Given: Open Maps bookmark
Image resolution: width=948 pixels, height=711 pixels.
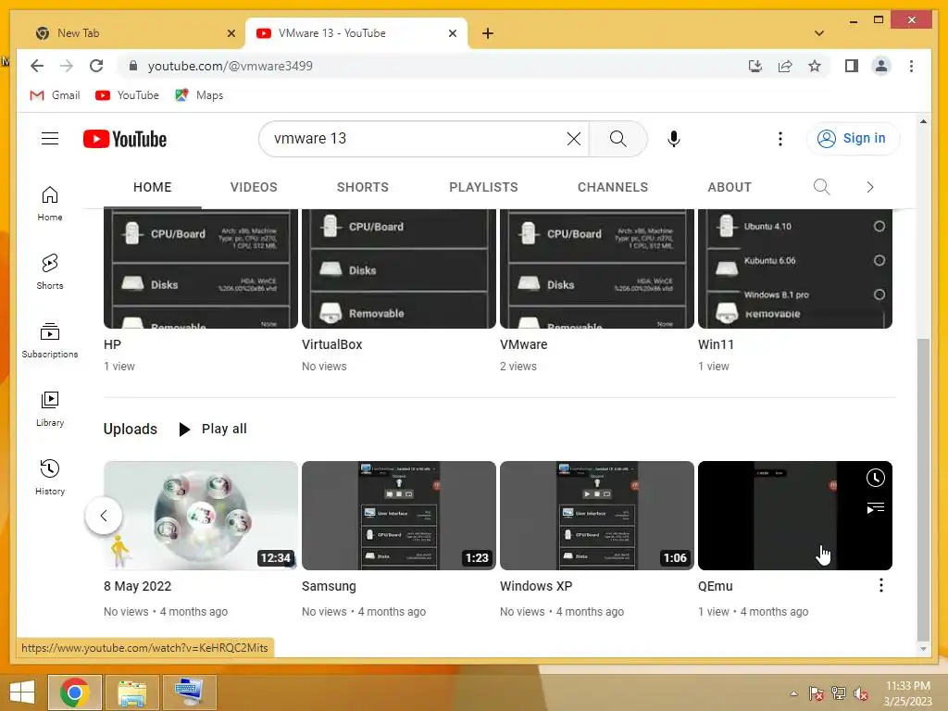Looking at the screenshot, I should (199, 95).
